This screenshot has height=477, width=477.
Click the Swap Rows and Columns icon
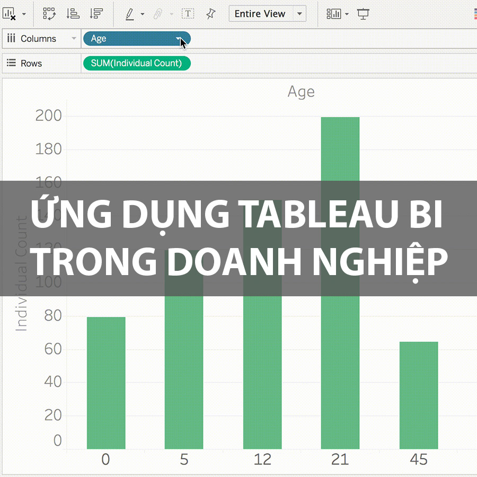tap(49, 14)
